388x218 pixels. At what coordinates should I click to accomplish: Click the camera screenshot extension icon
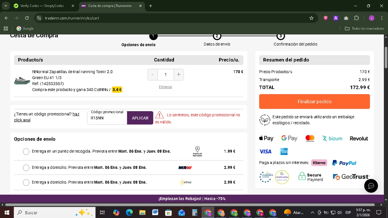[x=346, y=18]
